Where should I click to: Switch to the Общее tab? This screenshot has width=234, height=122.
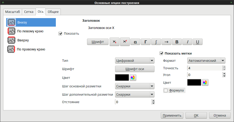(53, 12)
